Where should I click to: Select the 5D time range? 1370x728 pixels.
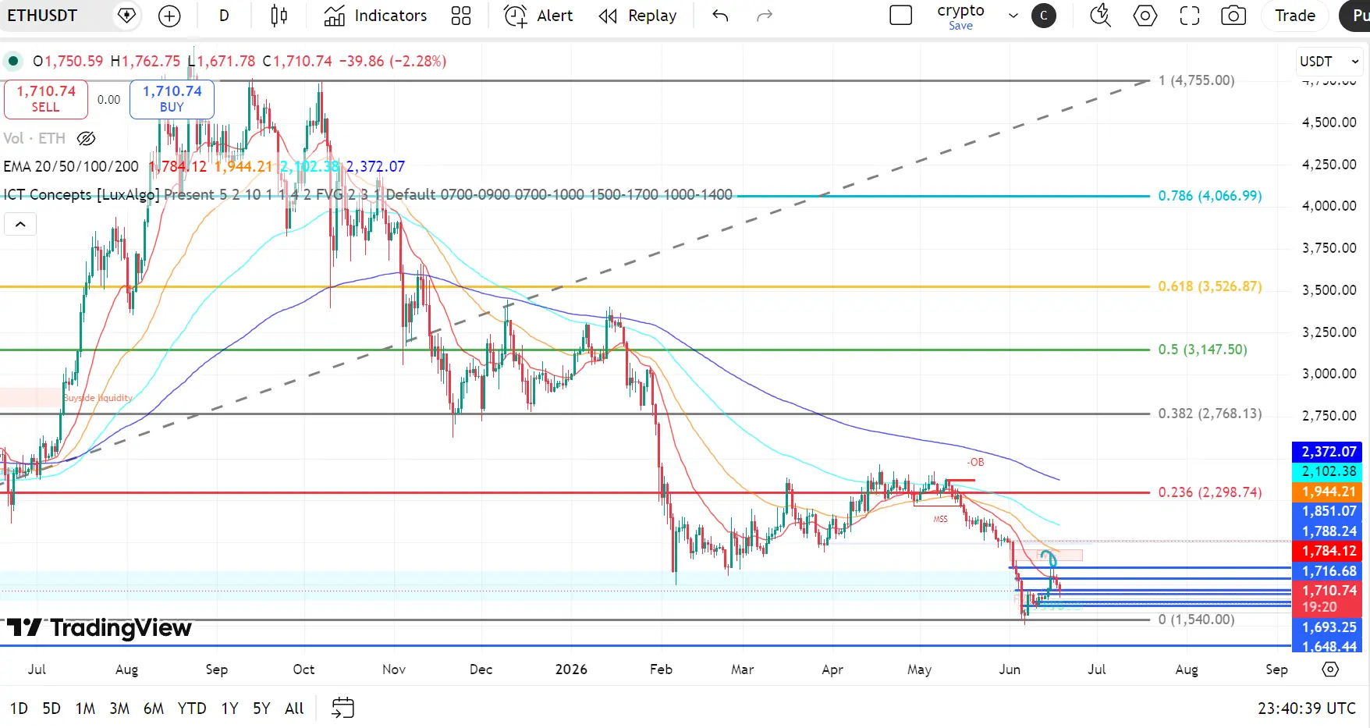[x=51, y=708]
